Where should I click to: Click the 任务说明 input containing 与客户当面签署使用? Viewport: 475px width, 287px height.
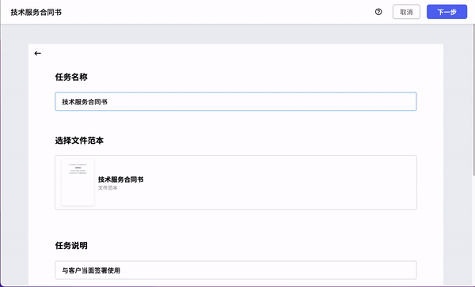point(236,270)
